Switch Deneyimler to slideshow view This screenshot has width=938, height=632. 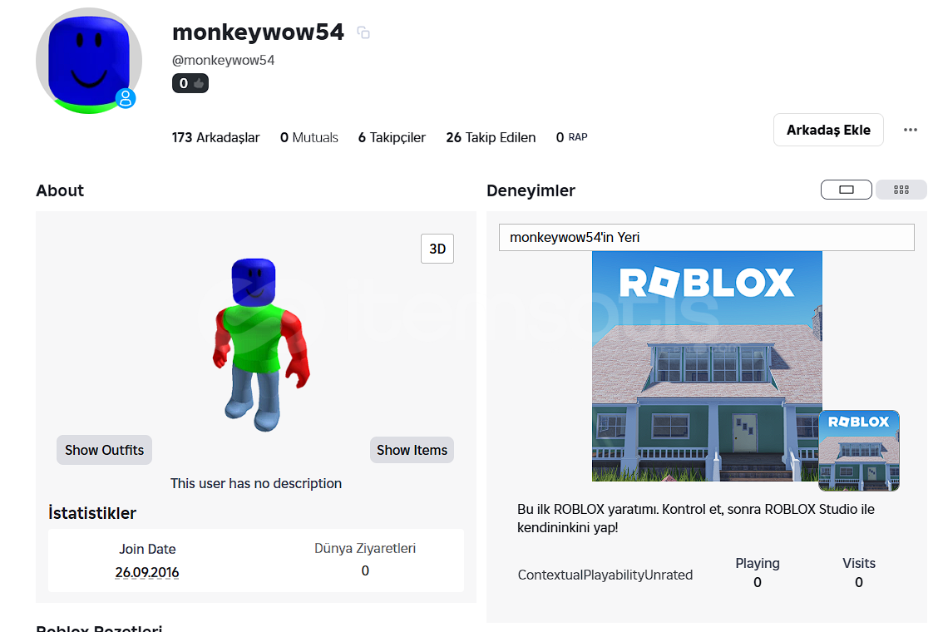846,190
